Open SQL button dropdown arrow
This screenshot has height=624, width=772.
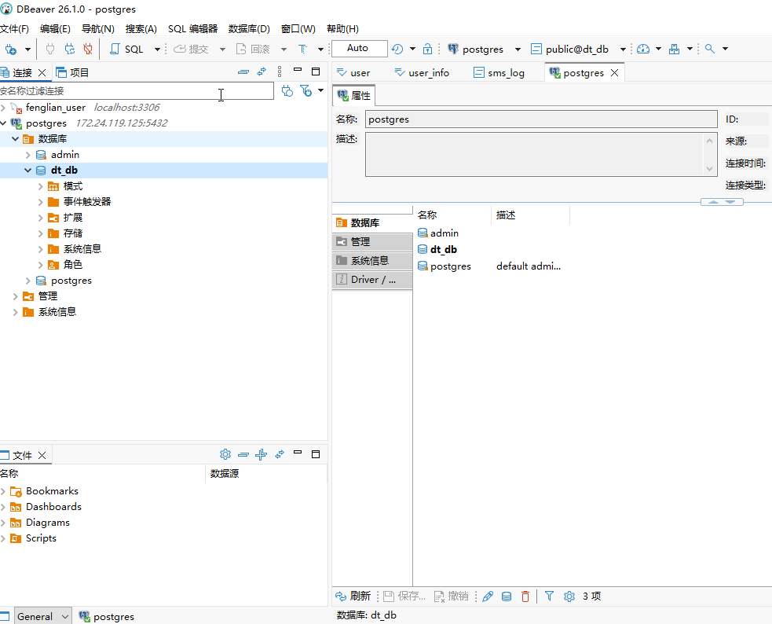[157, 50]
